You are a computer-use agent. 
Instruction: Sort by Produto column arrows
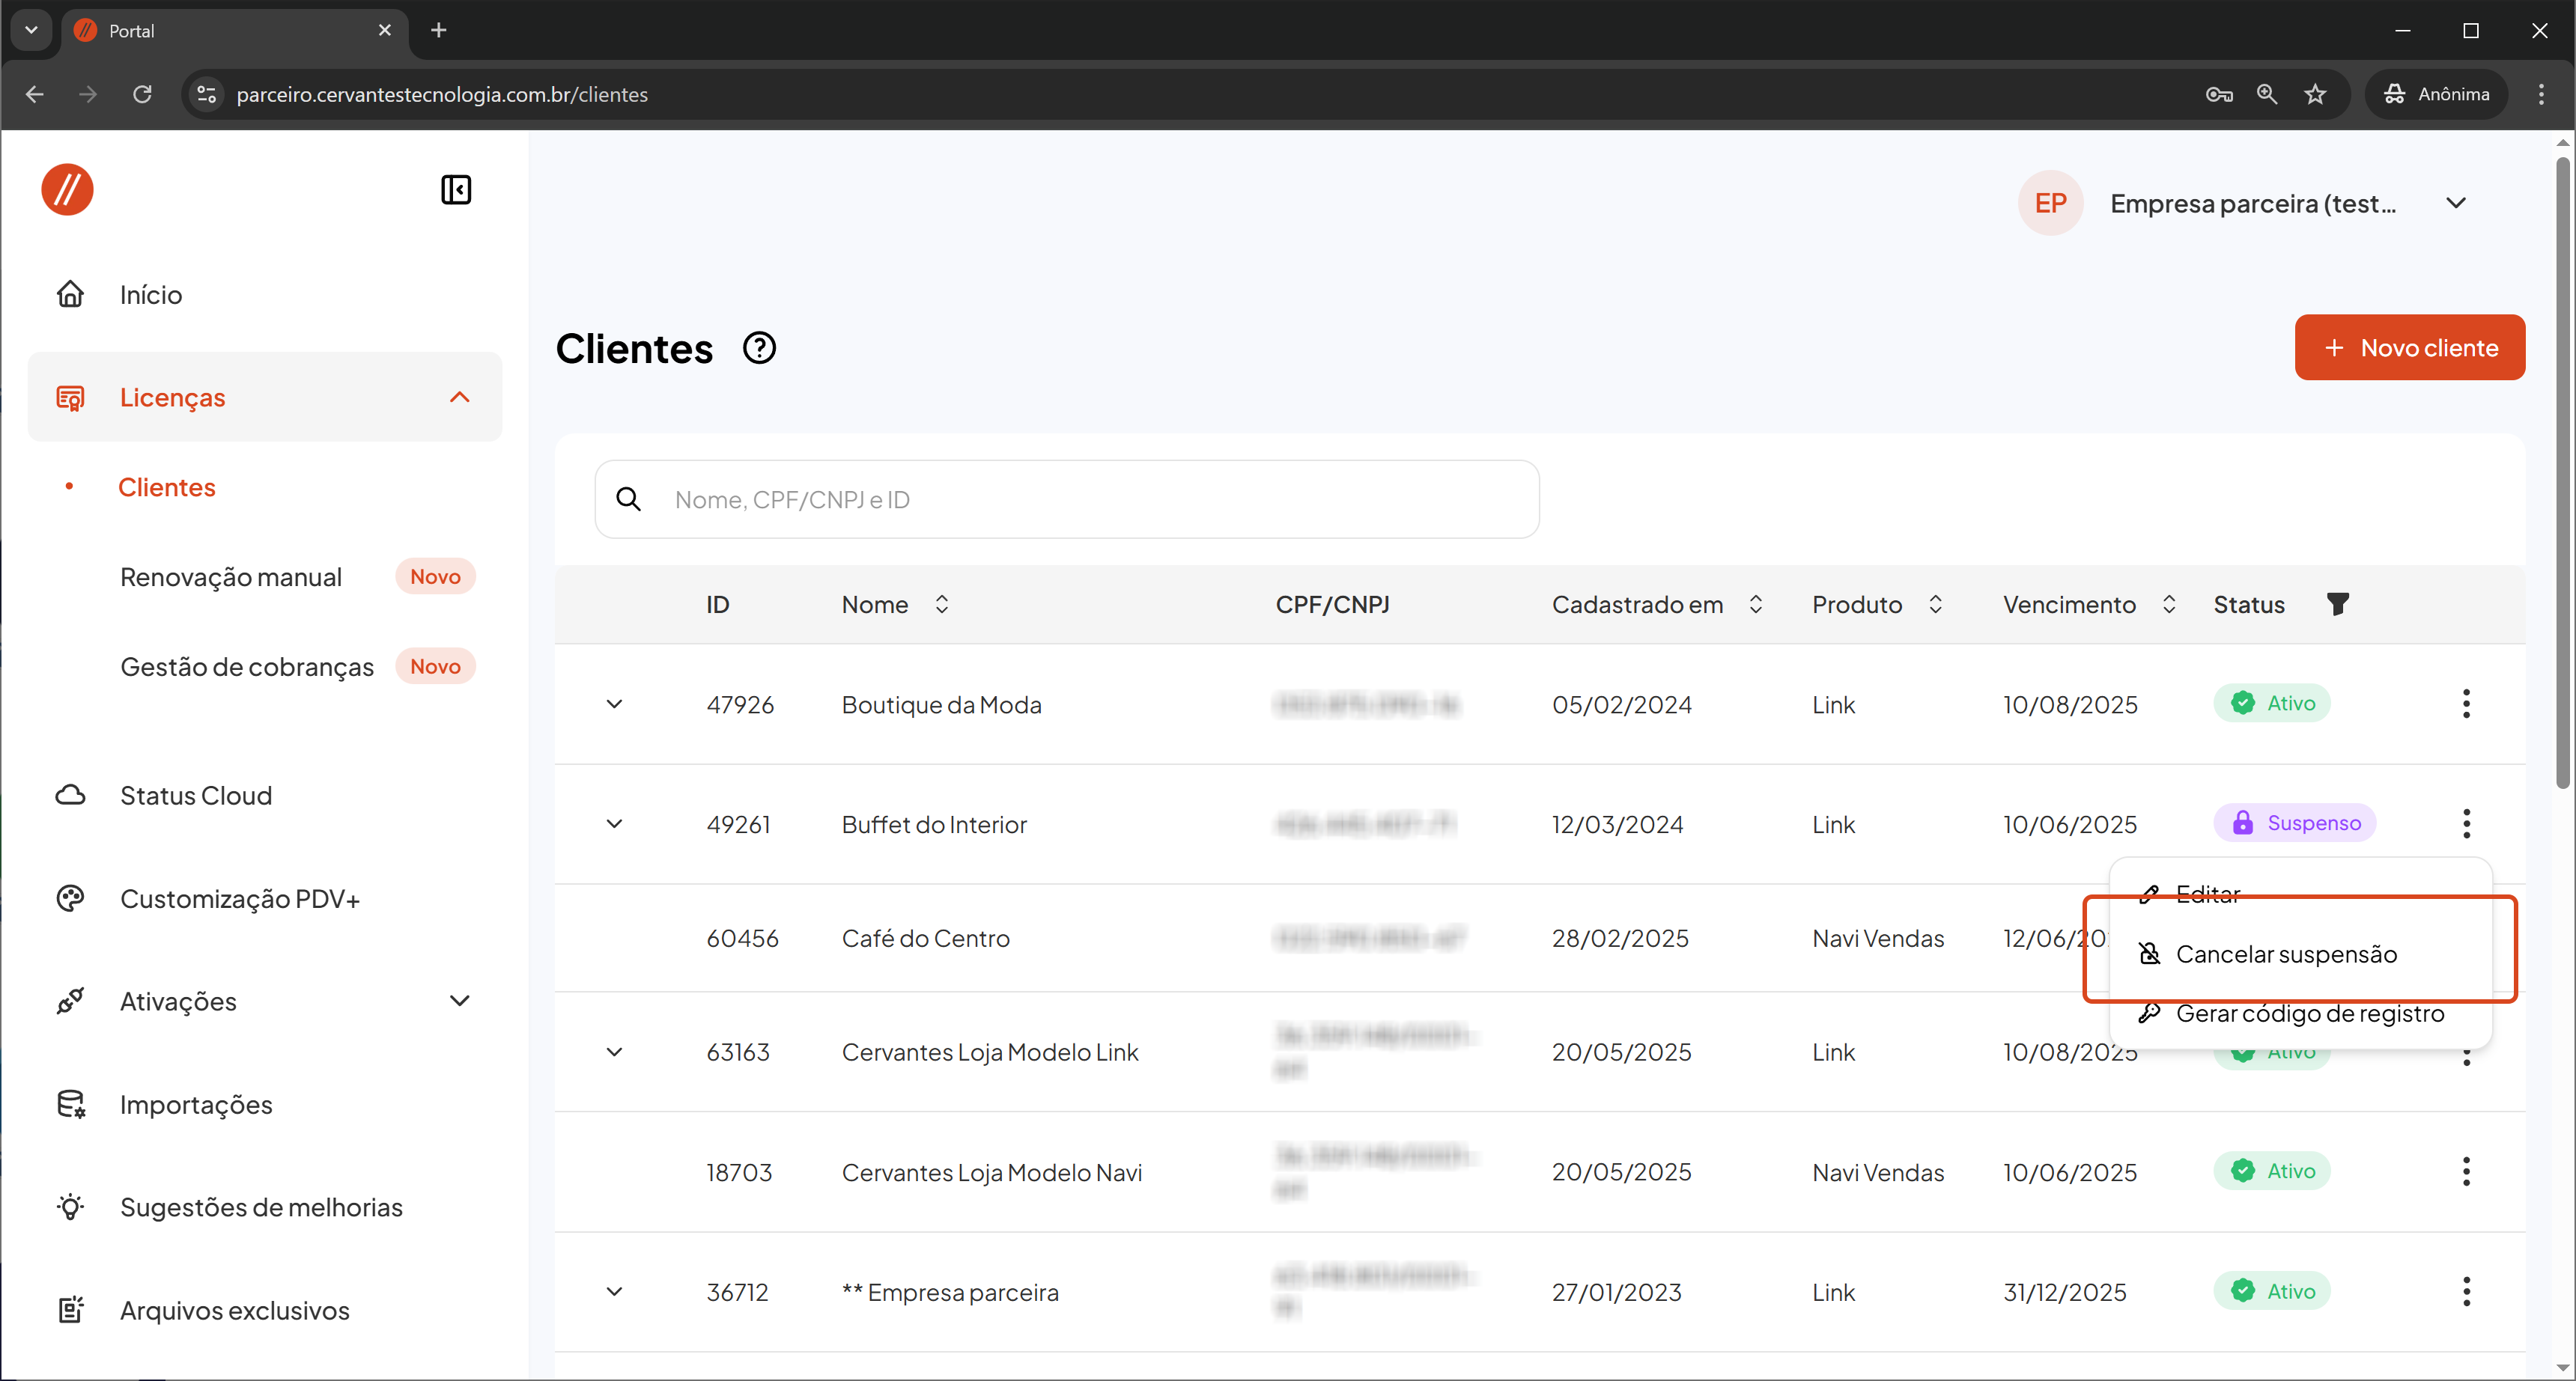click(x=1936, y=605)
